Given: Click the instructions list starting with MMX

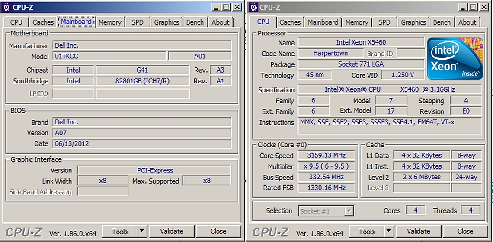Looking at the screenshot, I should click(x=390, y=126).
